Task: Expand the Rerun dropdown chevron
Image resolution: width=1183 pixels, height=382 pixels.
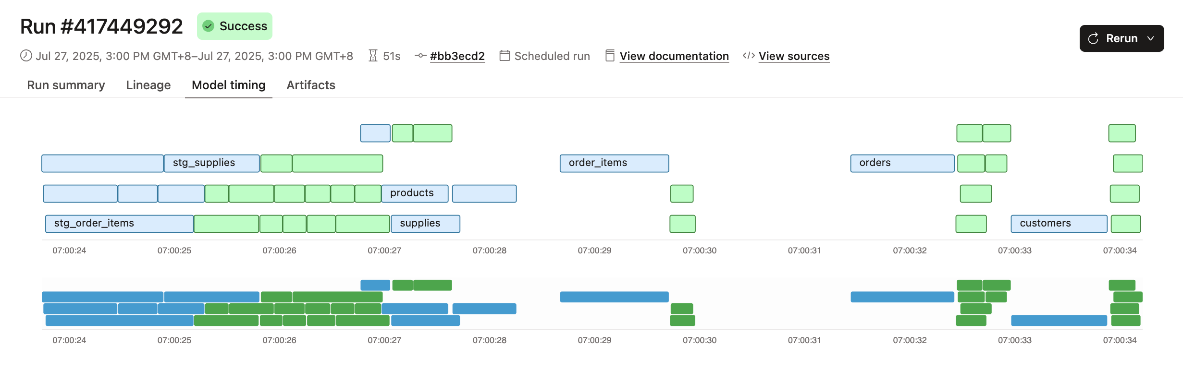Action: click(1150, 38)
